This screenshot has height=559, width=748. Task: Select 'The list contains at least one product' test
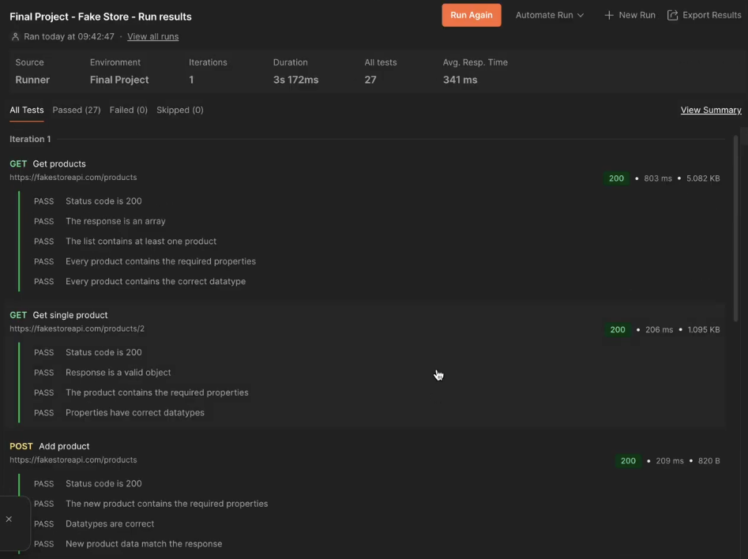(141, 242)
